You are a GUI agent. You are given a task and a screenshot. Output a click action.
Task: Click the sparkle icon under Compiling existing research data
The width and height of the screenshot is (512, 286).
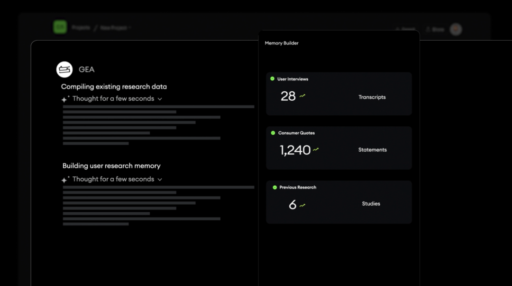pyautogui.click(x=65, y=99)
